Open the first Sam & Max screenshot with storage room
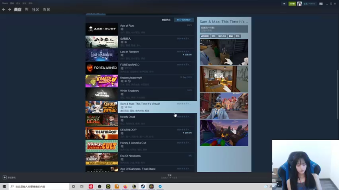Image resolution: width=339 pixels, height=190 pixels. pyautogui.click(x=224, y=52)
